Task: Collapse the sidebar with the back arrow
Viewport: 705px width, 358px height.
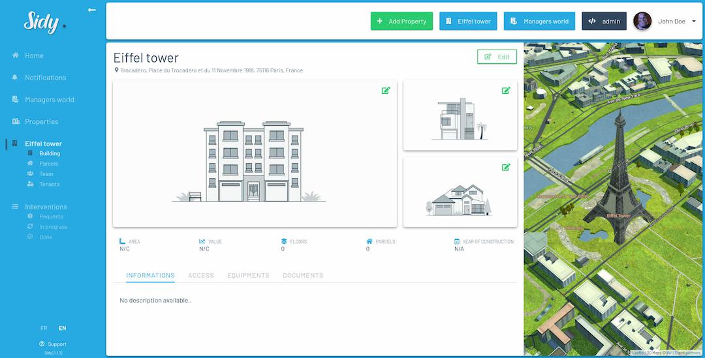Action: pos(91,10)
